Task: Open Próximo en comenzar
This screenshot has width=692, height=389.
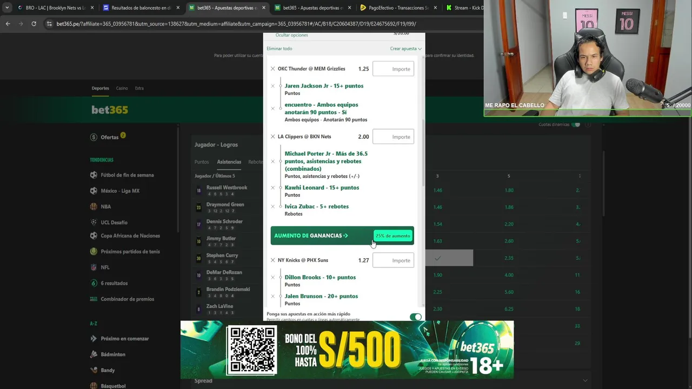Action: 124,339
